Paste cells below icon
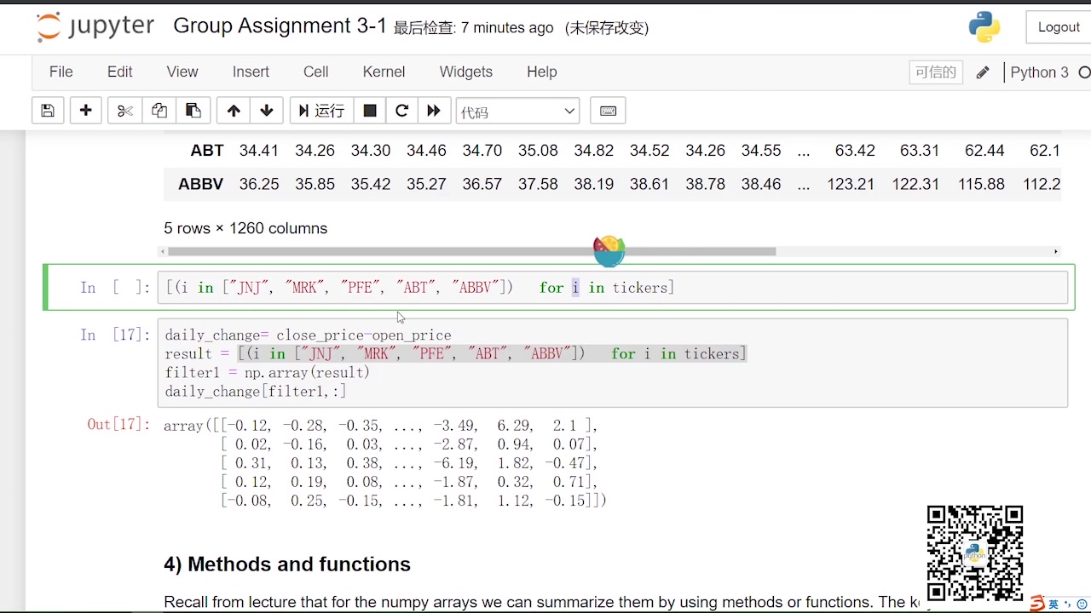This screenshot has width=1091, height=613. tap(193, 111)
